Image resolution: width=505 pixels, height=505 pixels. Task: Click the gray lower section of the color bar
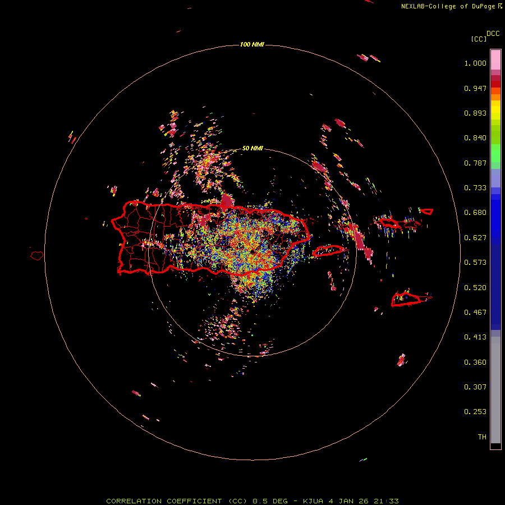[495, 390]
